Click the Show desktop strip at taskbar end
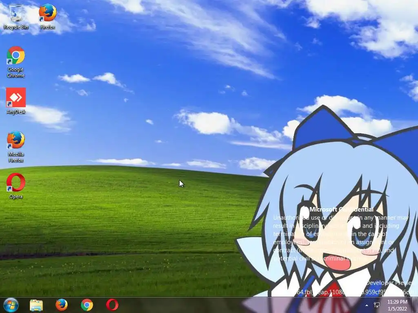 415,305
